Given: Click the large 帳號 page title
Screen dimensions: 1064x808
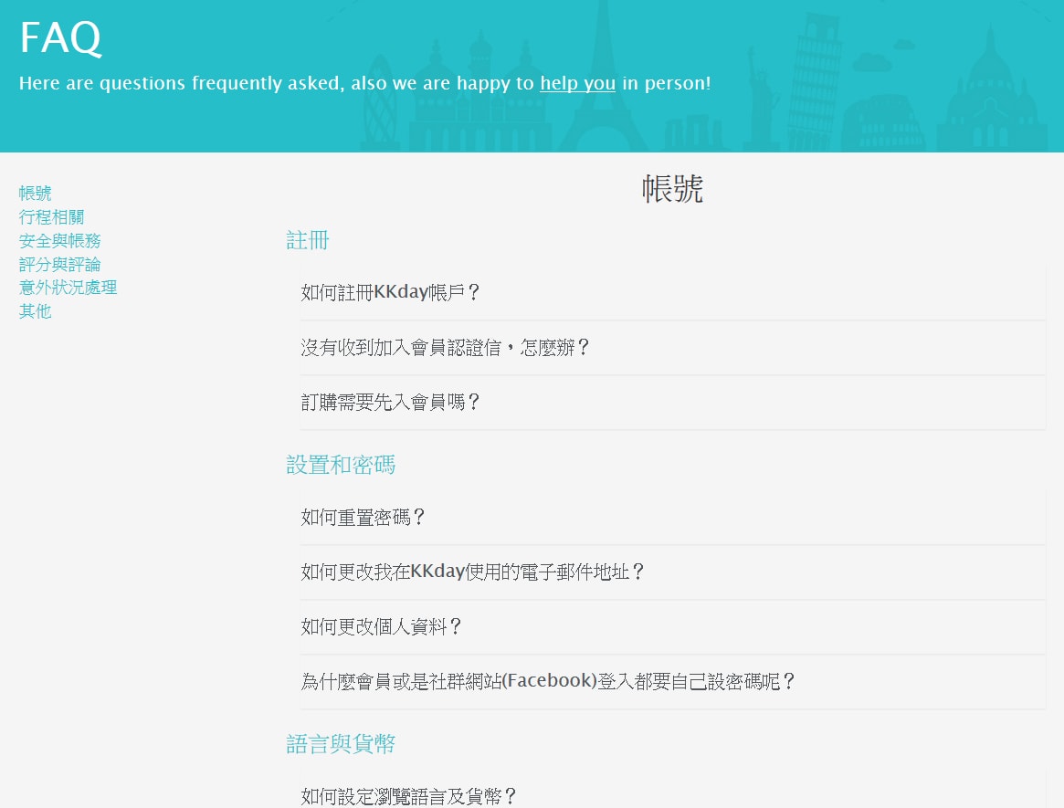Looking at the screenshot, I should coord(672,189).
